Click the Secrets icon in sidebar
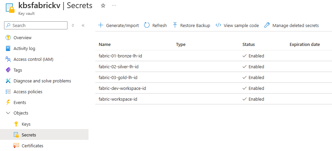The image size is (332, 151). [16, 135]
